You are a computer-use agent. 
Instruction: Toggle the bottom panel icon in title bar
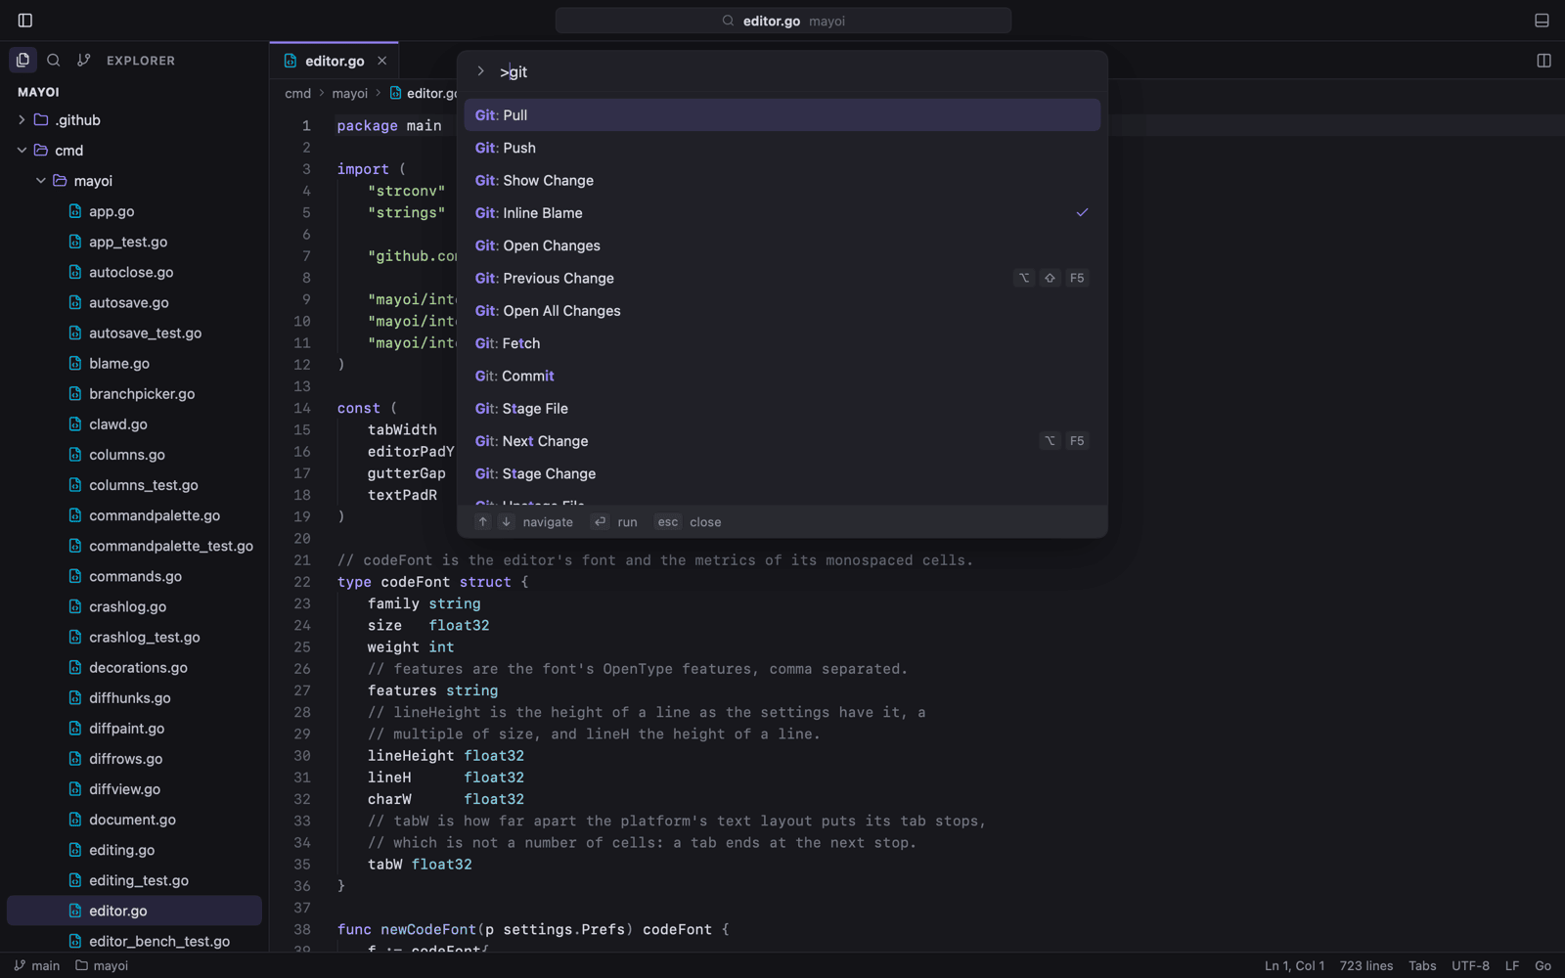tap(1542, 21)
